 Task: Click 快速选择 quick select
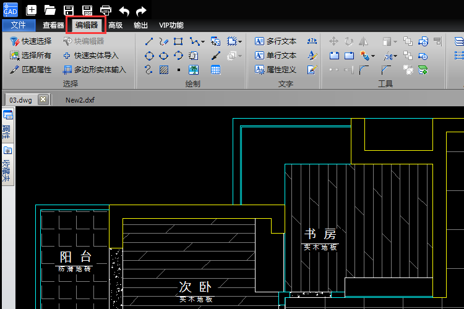30,41
